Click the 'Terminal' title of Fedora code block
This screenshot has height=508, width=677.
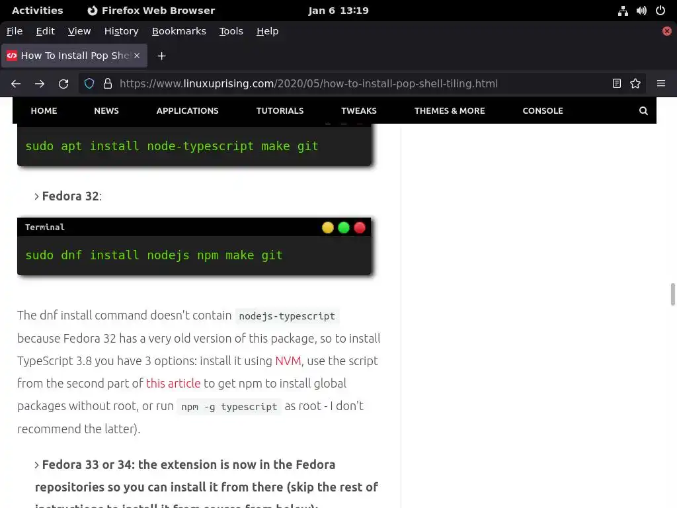[x=45, y=228]
